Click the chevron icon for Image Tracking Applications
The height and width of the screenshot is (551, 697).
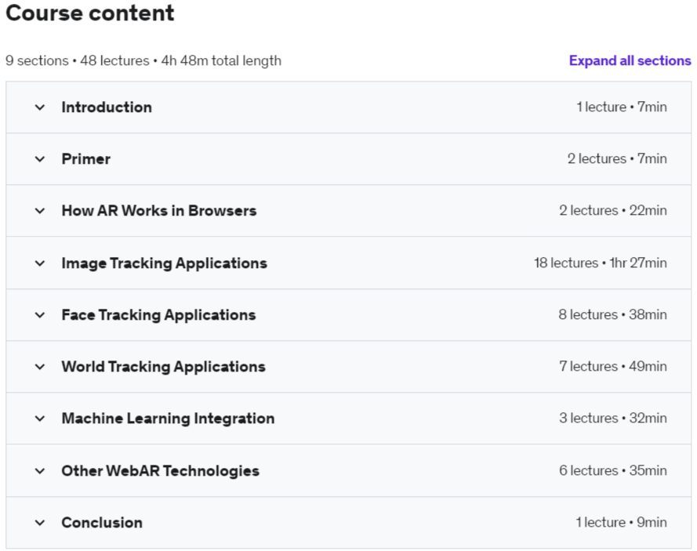pos(40,263)
